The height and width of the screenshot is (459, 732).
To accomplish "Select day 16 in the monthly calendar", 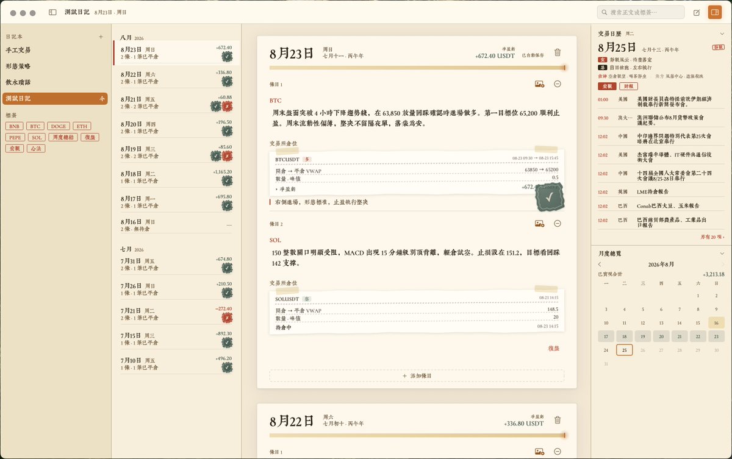I will [x=716, y=323].
